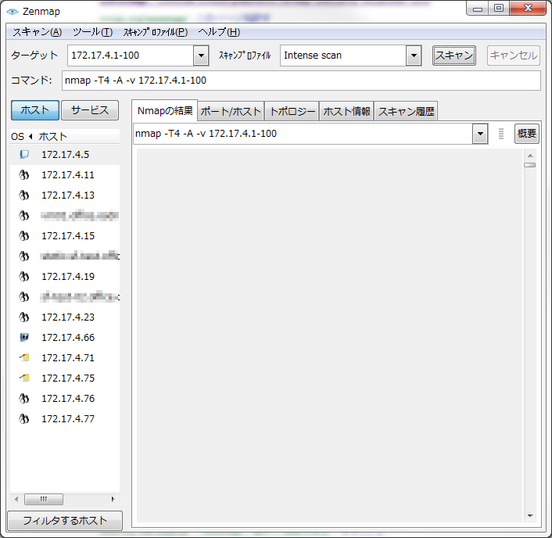This screenshot has width=552, height=538.
Task: Switch to the トポロジー tab
Action: click(x=292, y=112)
